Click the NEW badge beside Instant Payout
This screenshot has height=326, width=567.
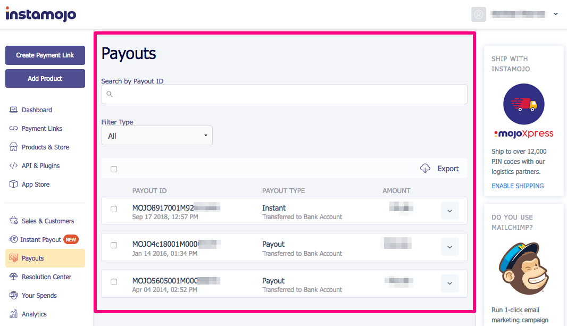pos(71,240)
